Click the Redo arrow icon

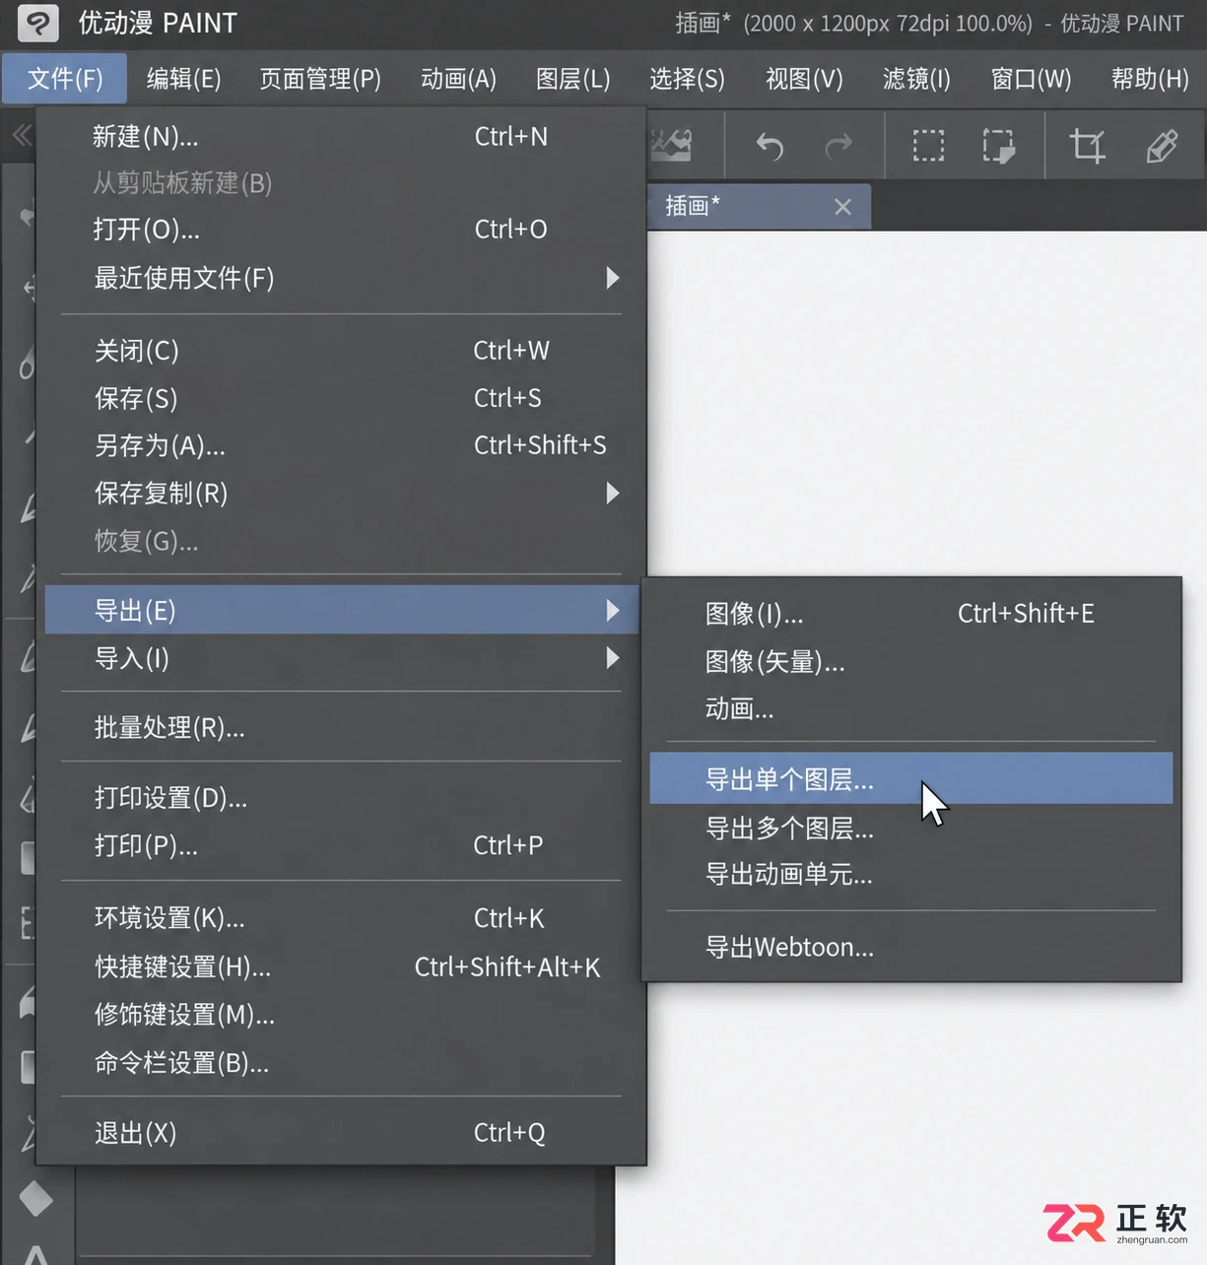[838, 147]
